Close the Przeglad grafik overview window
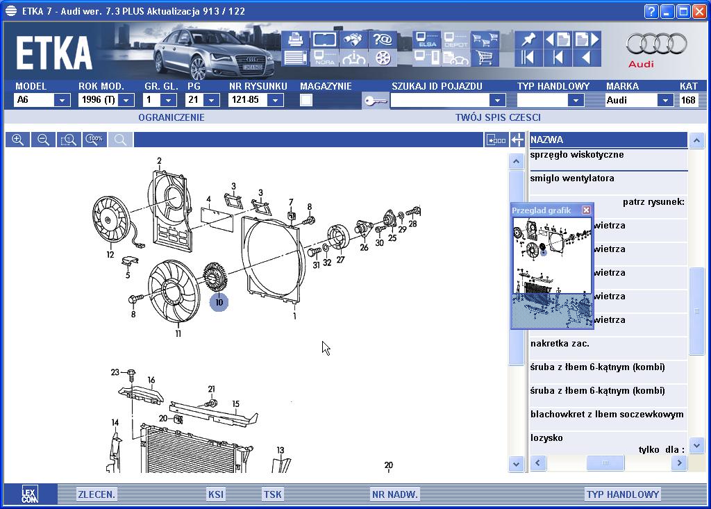The width and height of the screenshot is (711, 509). point(586,210)
